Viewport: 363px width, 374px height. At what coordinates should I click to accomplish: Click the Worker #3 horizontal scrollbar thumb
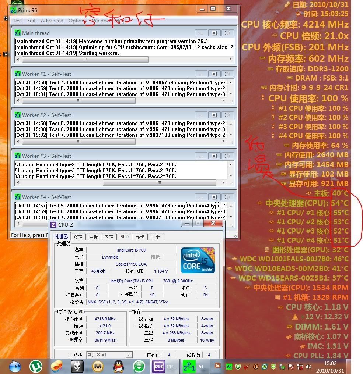coord(159,182)
